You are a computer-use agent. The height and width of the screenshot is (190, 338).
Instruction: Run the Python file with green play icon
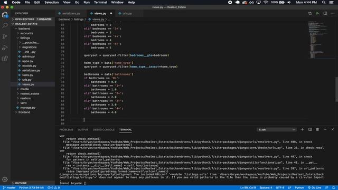coord(317,13)
